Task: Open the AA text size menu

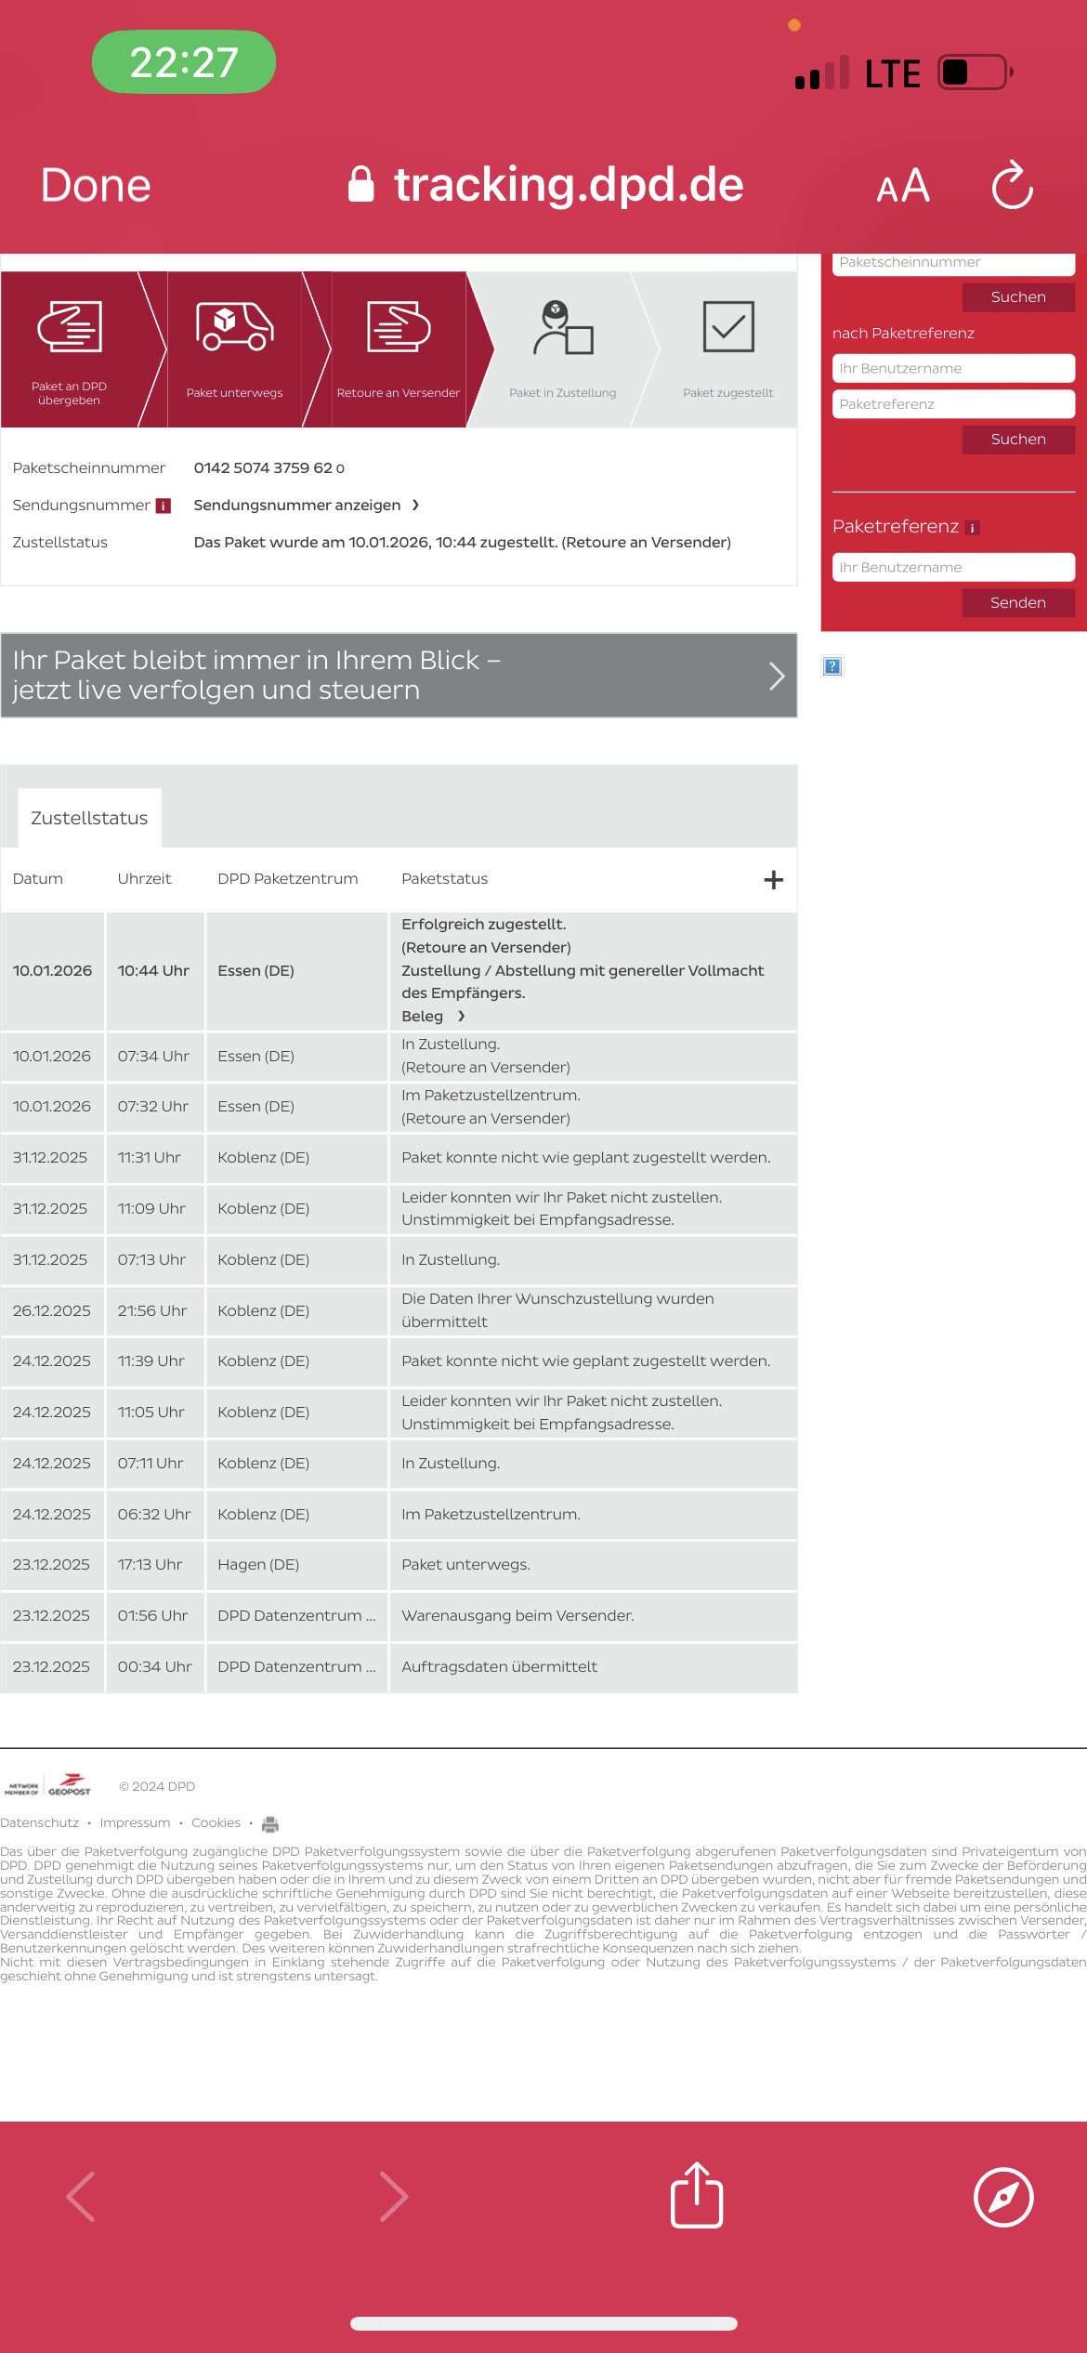Action: 903,186
